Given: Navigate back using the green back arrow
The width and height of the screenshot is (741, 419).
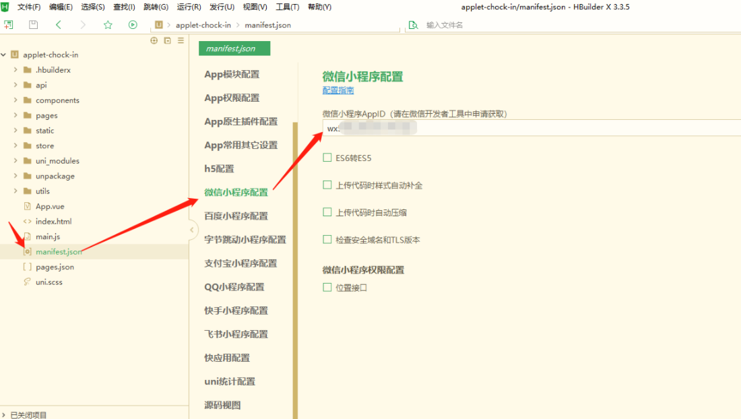Looking at the screenshot, I should tap(59, 24).
